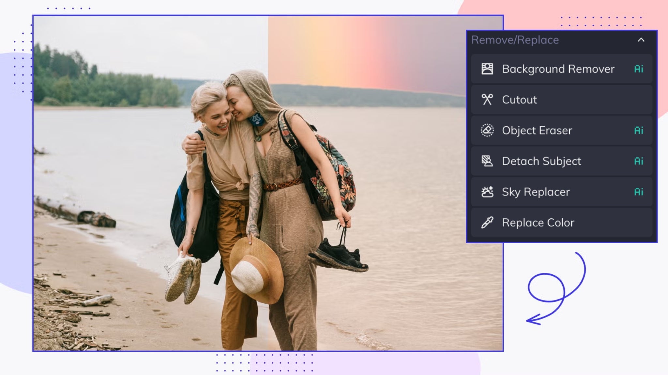Collapse the Remove/Replace panel with the chevron
Image resolution: width=668 pixels, height=375 pixels.
tap(641, 40)
